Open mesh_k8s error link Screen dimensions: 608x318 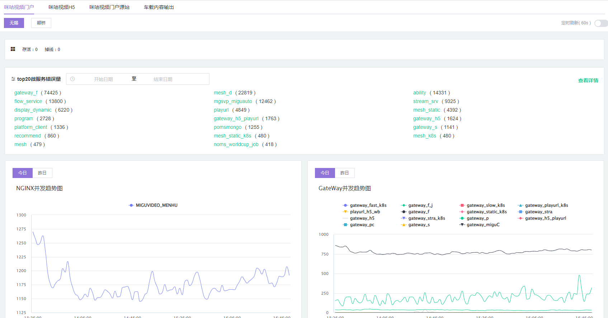pos(425,136)
